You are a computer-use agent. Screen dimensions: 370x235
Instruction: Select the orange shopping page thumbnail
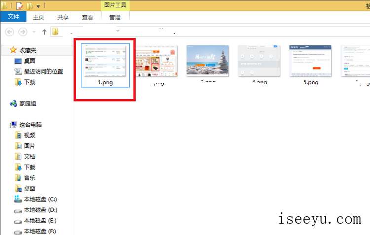pos(156,61)
